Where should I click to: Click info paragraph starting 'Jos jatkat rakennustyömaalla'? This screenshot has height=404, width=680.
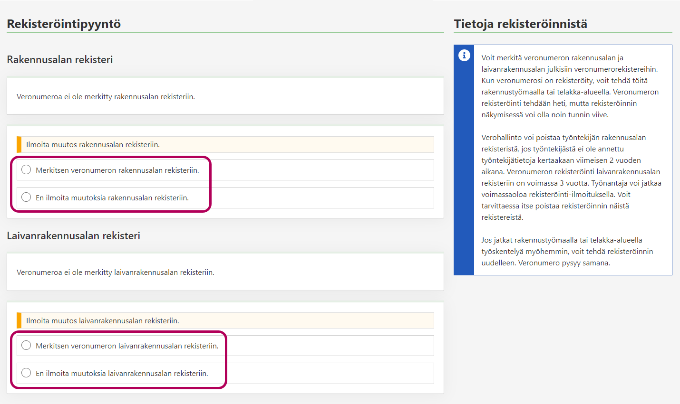pyautogui.click(x=567, y=251)
